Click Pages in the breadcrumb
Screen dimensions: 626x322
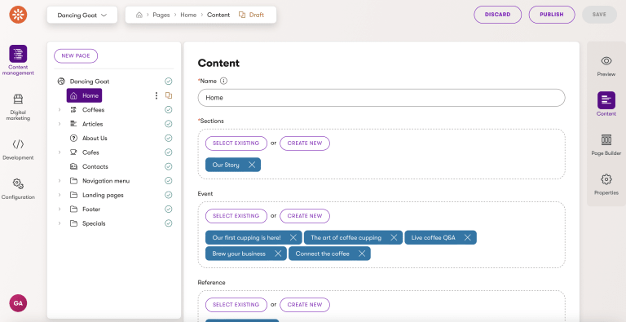(x=161, y=15)
